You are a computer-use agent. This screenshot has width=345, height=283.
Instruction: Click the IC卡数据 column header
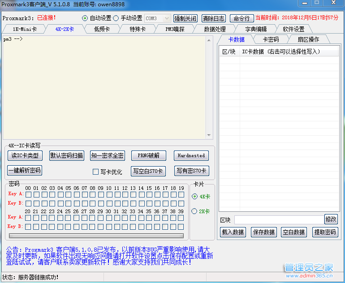click(x=289, y=52)
